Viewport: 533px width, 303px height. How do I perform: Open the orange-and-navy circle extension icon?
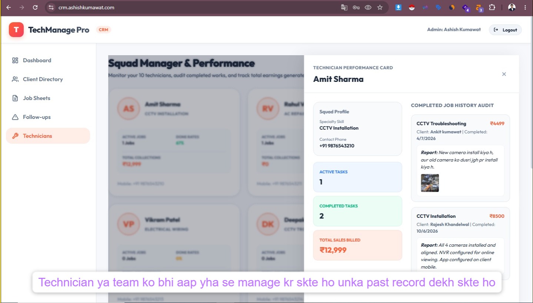(452, 7)
